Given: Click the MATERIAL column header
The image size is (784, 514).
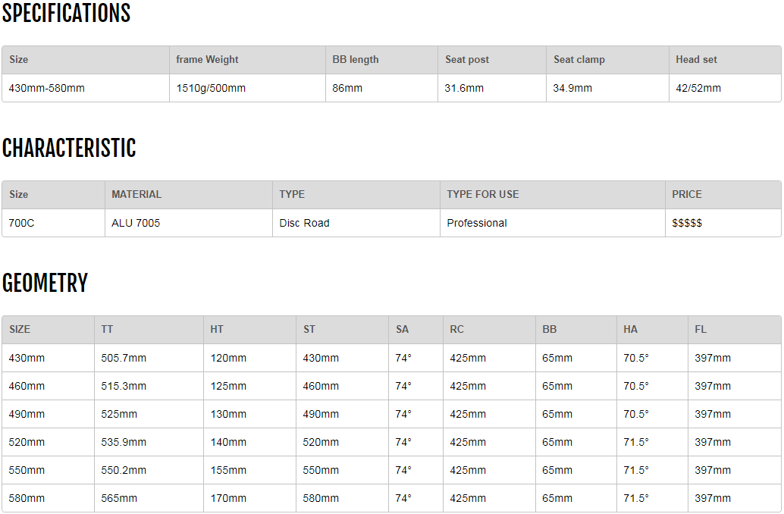Looking at the screenshot, I should [136, 195].
